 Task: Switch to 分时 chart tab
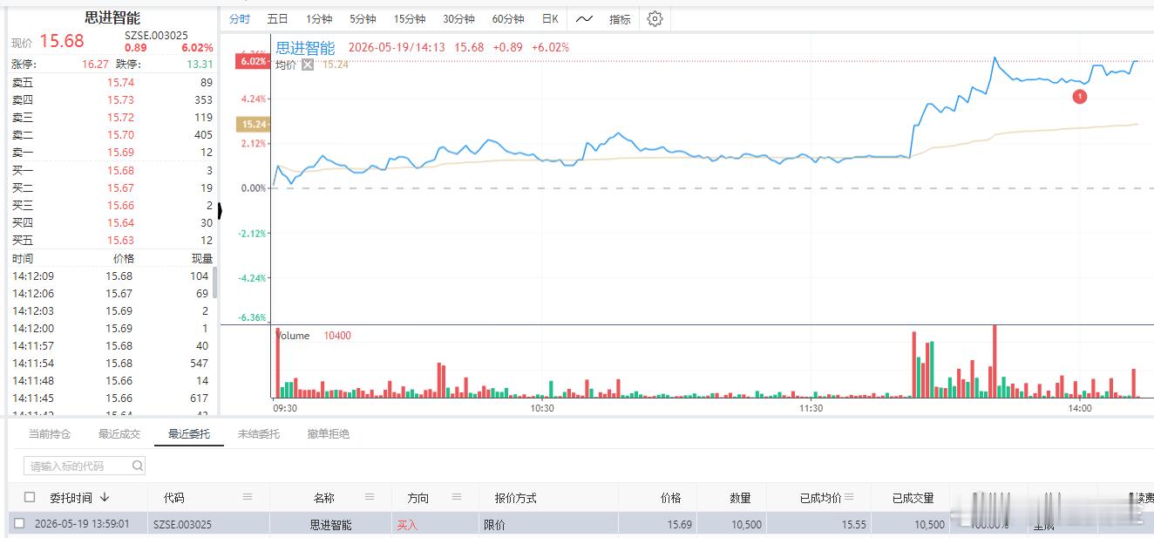tap(239, 19)
